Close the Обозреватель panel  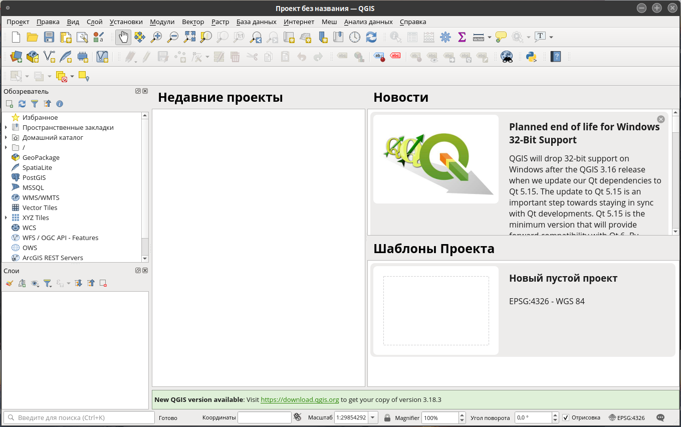[x=145, y=91]
